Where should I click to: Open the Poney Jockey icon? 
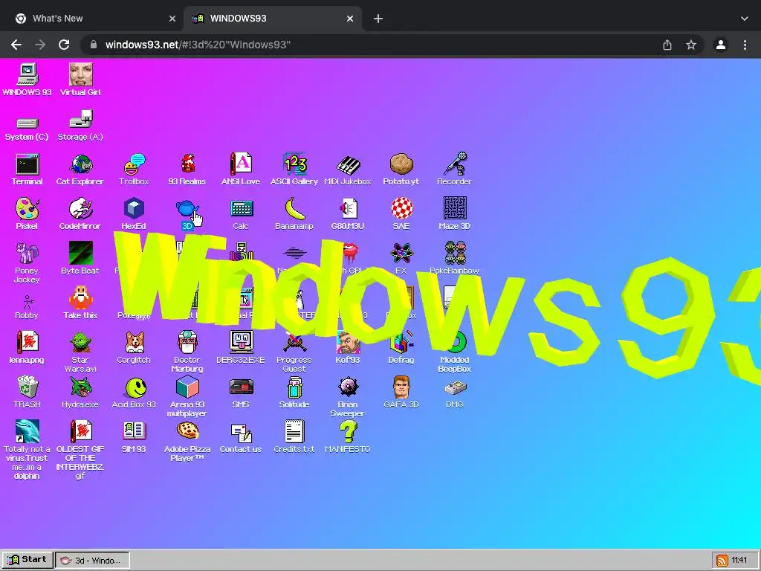pos(27,253)
